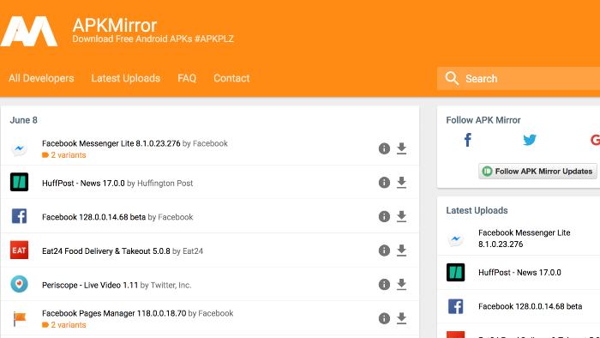Click developer name Eat24
The width and height of the screenshot is (600, 338).
(x=193, y=251)
